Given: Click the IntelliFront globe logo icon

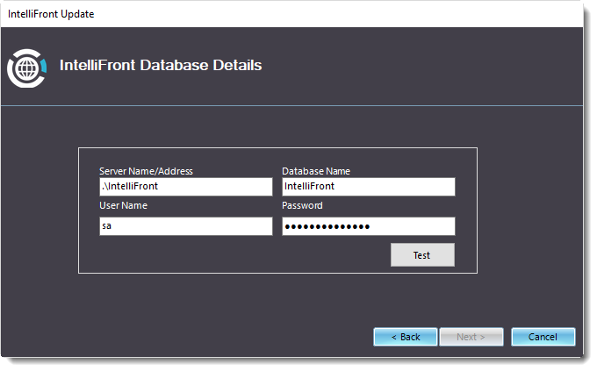Looking at the screenshot, I should pyautogui.click(x=26, y=68).
